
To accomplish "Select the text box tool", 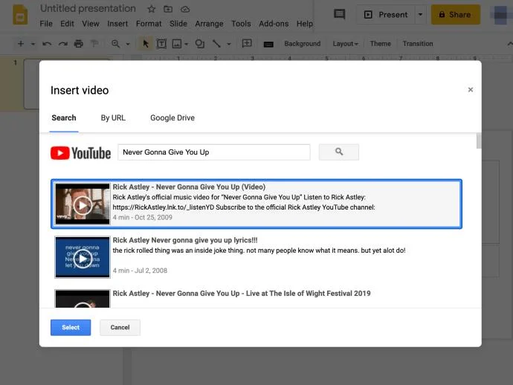I will click(161, 44).
